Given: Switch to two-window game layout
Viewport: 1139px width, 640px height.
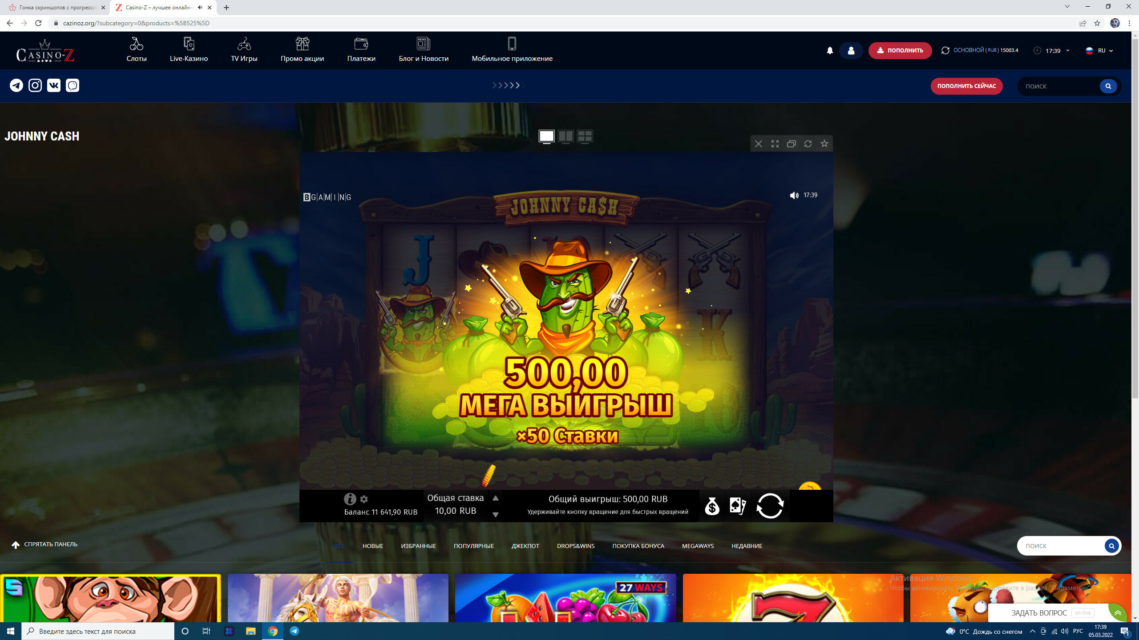Looking at the screenshot, I should click(x=565, y=136).
